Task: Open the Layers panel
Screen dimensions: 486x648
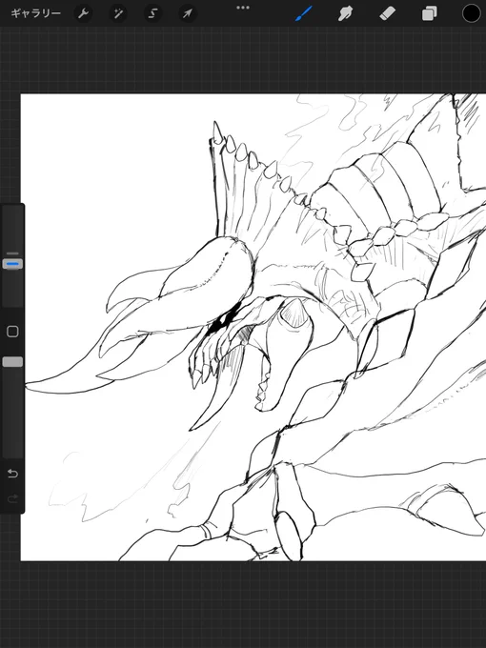Action: click(x=430, y=13)
